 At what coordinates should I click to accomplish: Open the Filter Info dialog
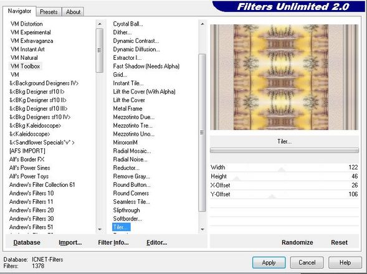coord(113,242)
